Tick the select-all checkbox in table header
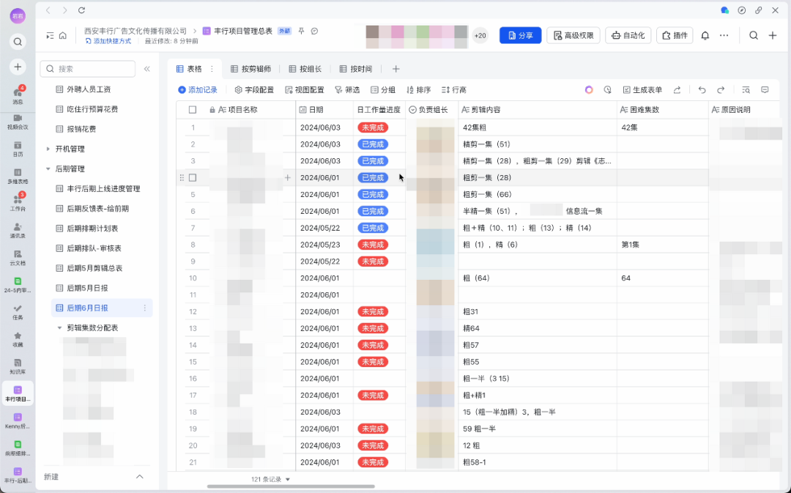 [x=192, y=109]
